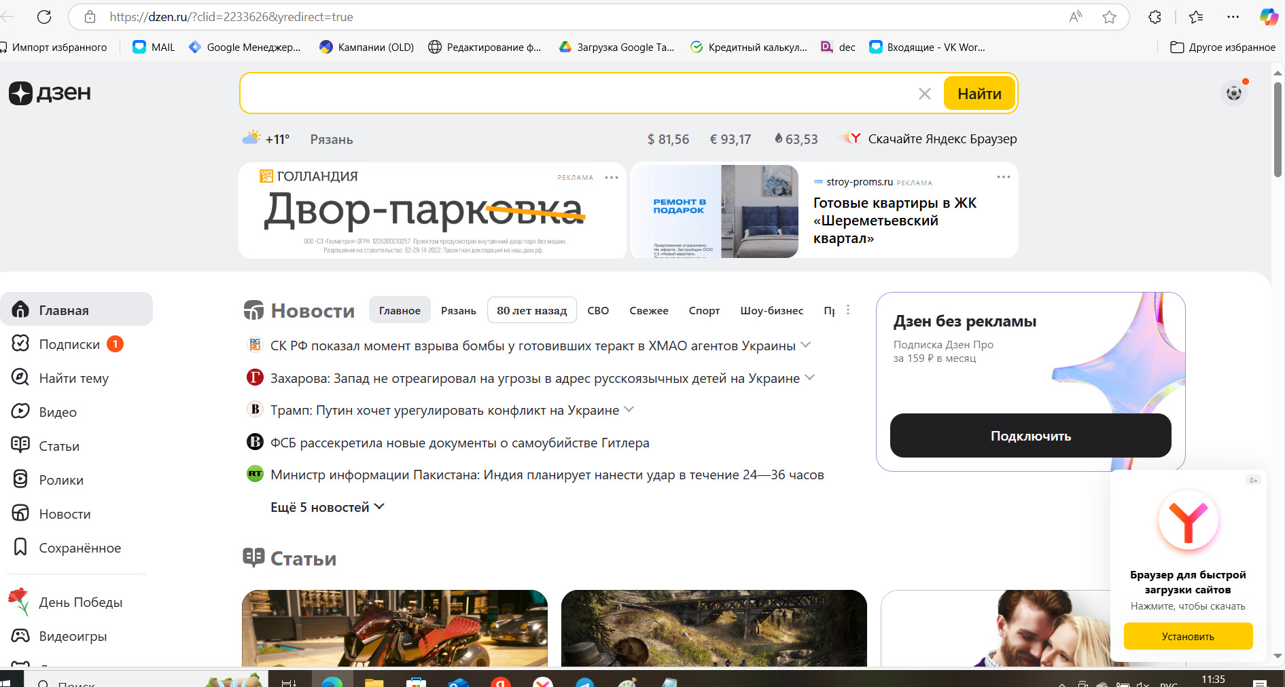
Task: Open more options next to news tabs
Action: click(x=848, y=310)
